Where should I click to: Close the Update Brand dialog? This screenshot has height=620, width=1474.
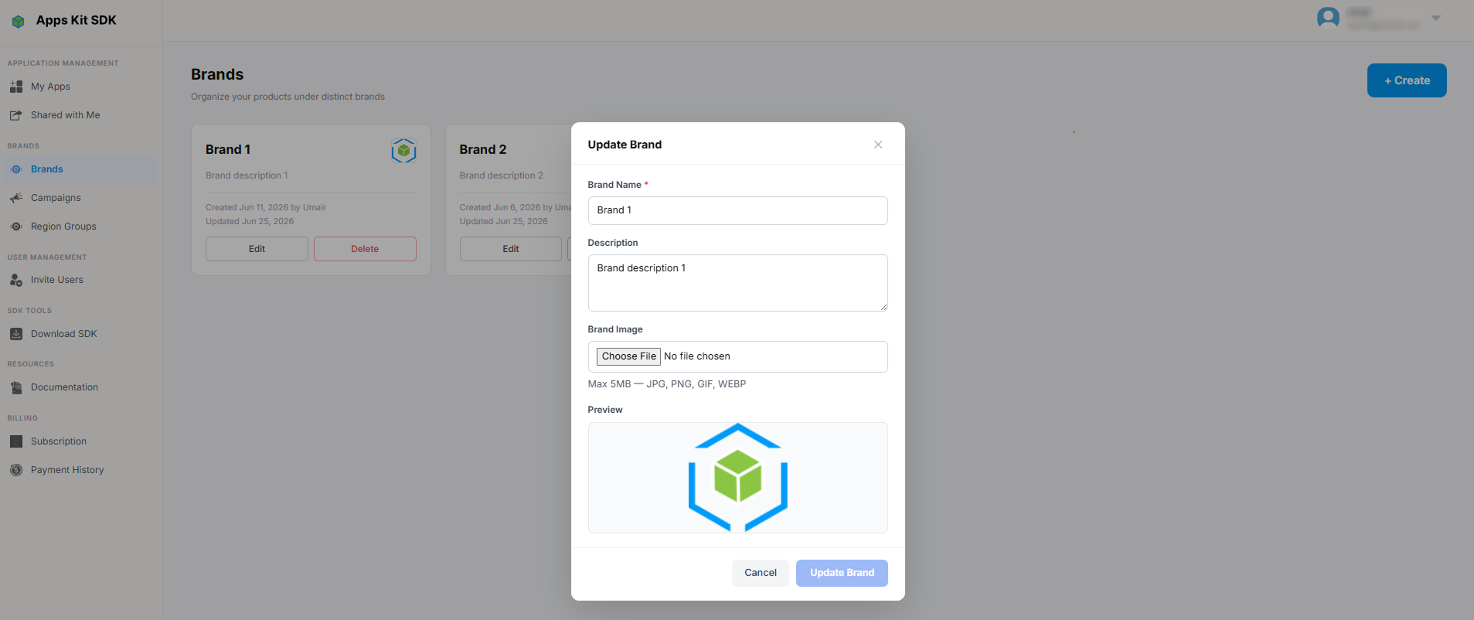[878, 145]
